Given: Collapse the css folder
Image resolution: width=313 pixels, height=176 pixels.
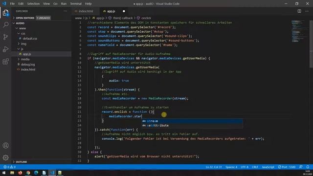Looking at the screenshot, I should (x=23, y=34).
